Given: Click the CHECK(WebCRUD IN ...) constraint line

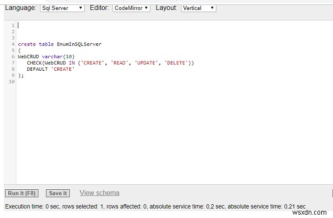Looking at the screenshot, I should [110, 63].
